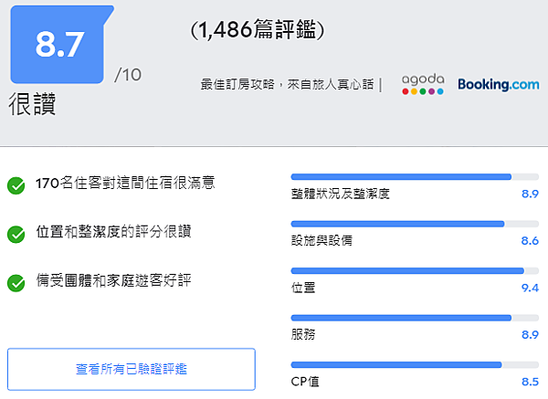Click the 9.4 location score
The height and width of the screenshot is (399, 548).
pos(529,289)
